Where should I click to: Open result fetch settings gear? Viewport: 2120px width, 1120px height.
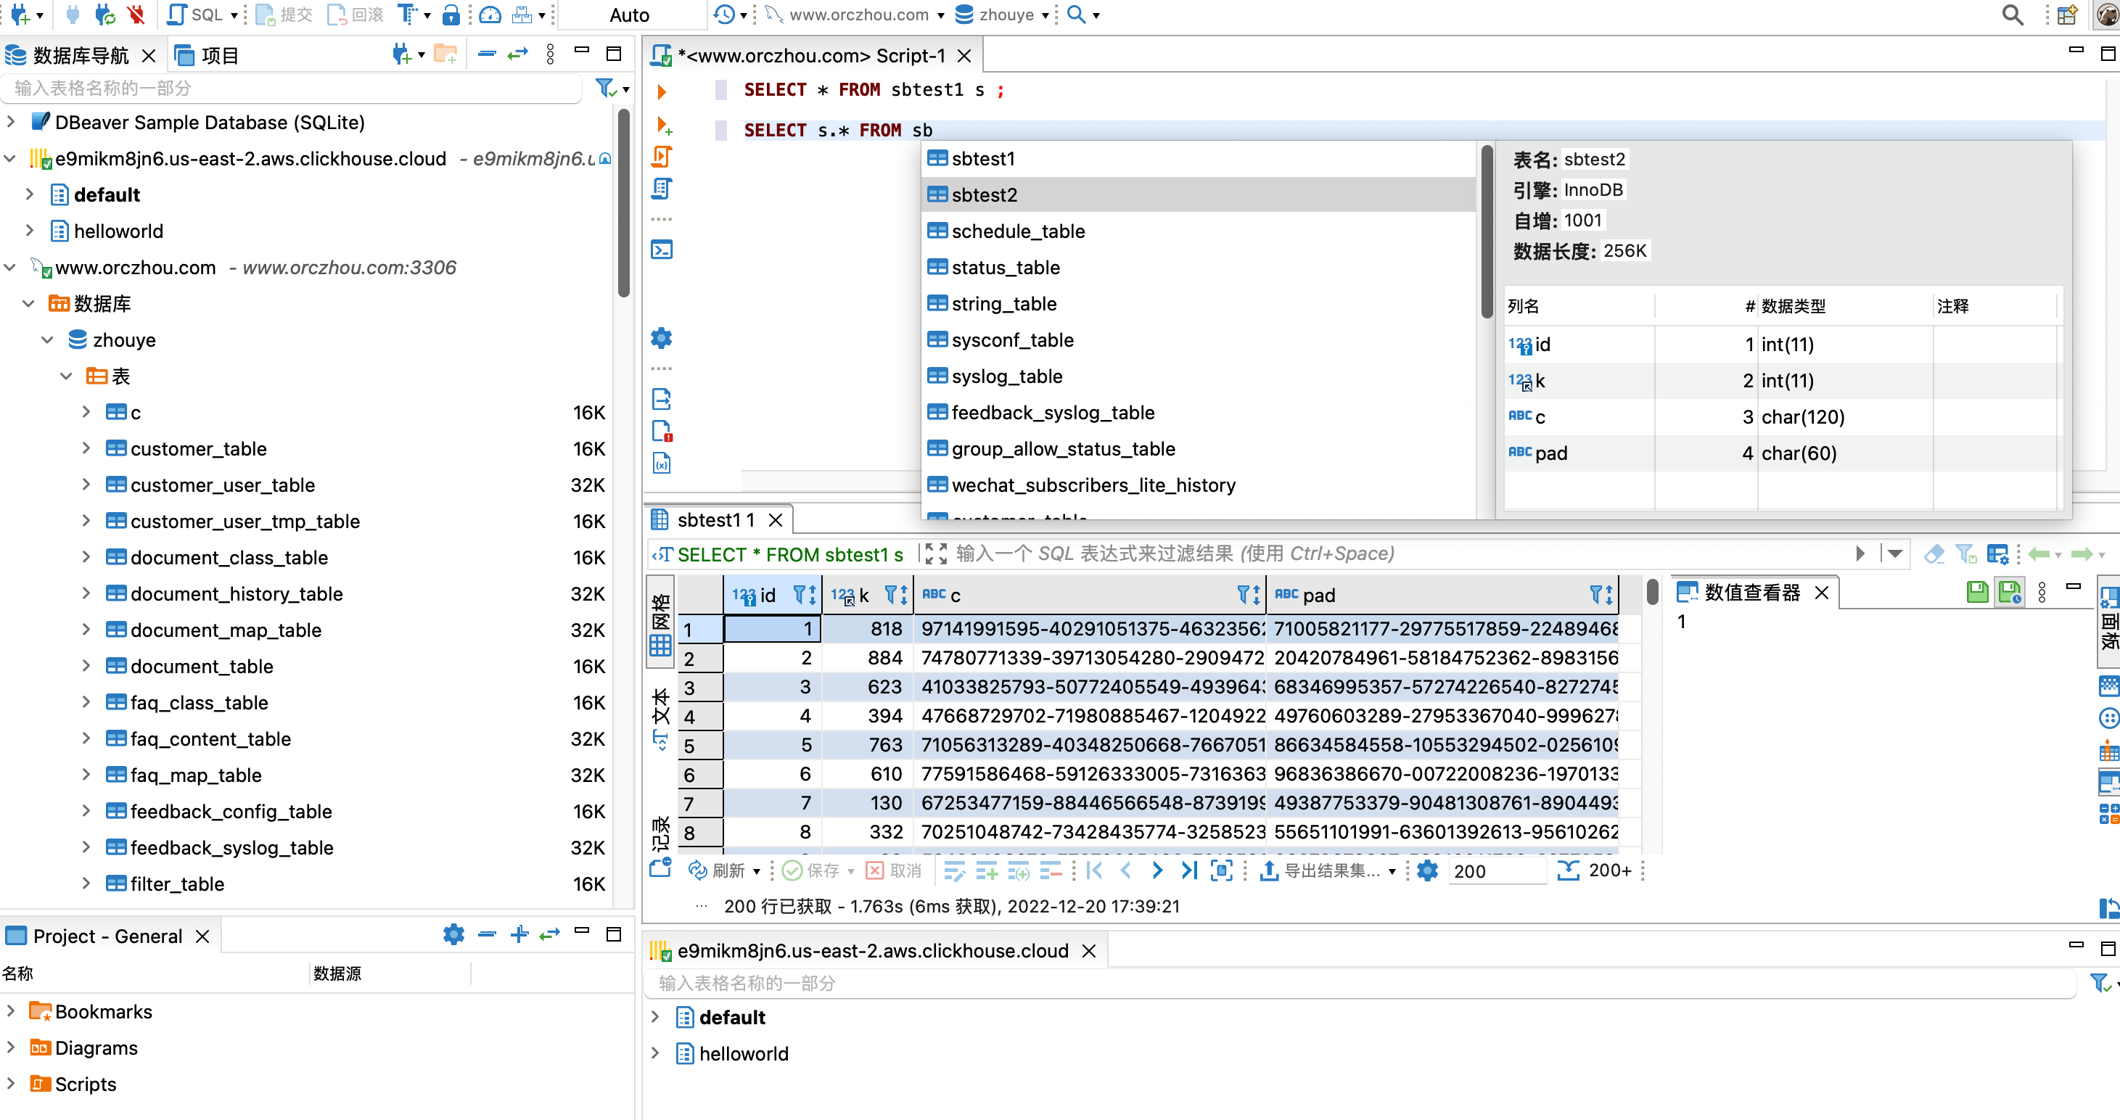[1428, 870]
